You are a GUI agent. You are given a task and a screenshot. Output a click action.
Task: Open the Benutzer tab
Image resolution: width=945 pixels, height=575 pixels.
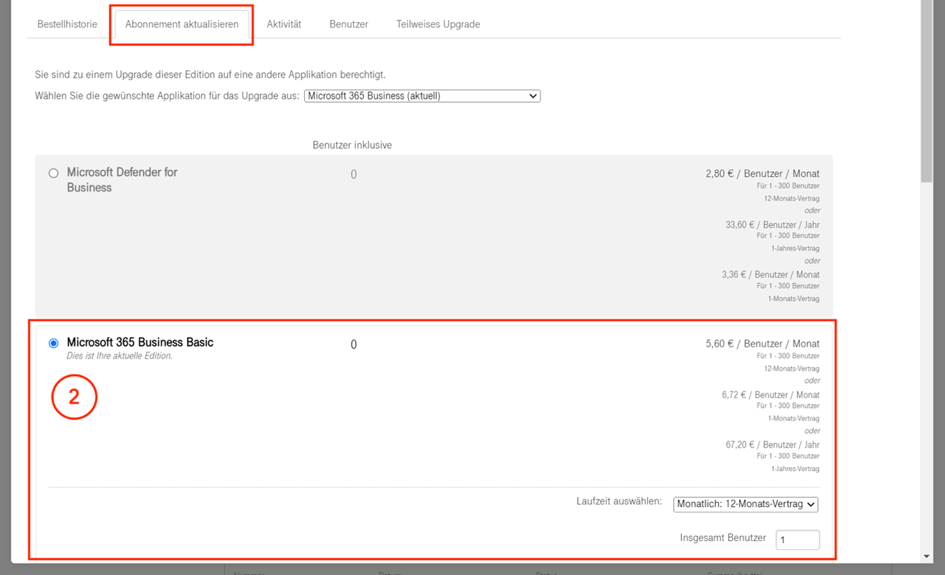pyautogui.click(x=349, y=24)
